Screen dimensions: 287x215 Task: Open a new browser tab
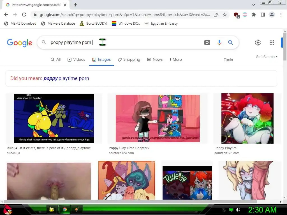[76, 5]
